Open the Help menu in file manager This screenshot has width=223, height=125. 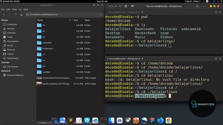26,9
